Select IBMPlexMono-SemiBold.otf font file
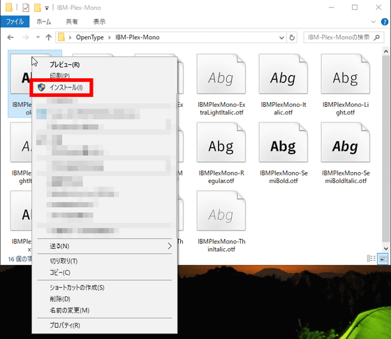 (283, 153)
